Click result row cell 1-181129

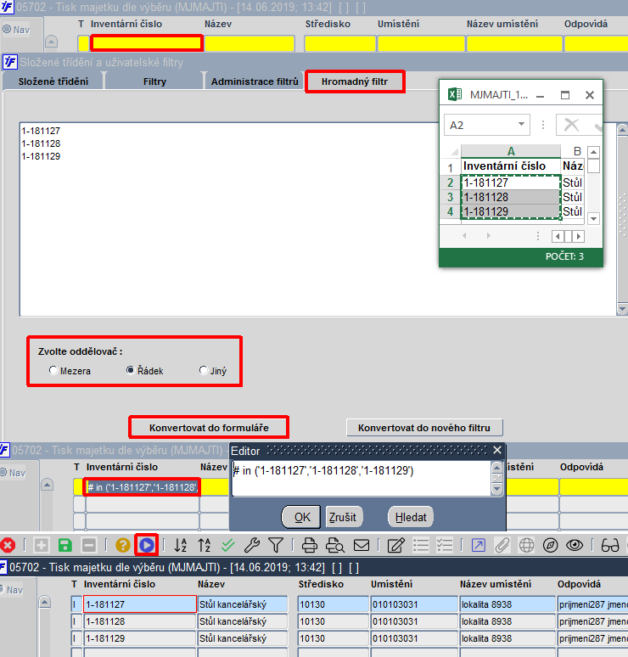click(140, 638)
